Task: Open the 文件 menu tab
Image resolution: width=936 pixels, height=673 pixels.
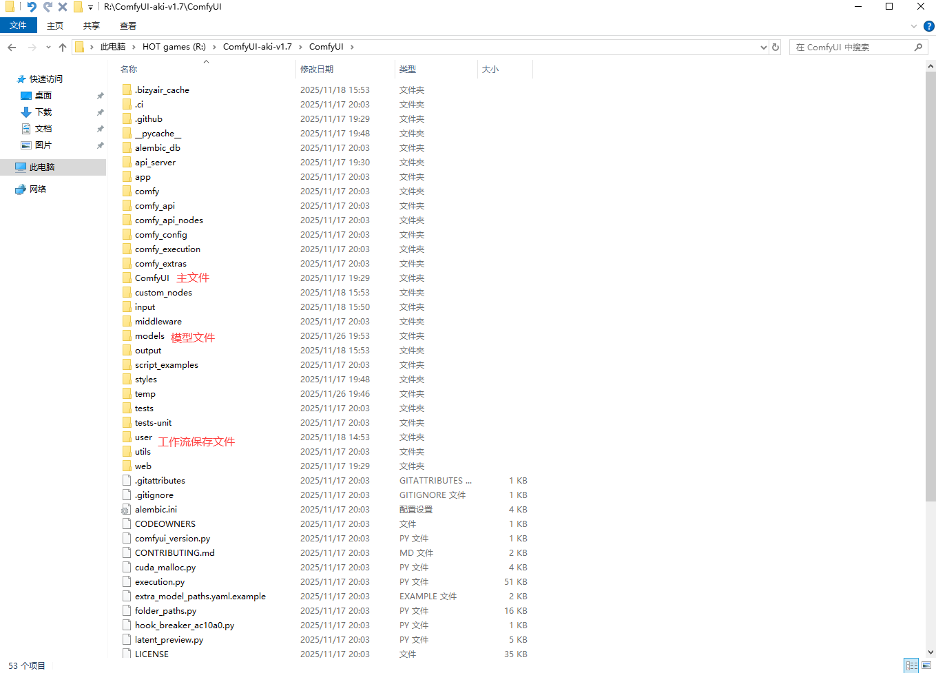Action: click(x=19, y=25)
